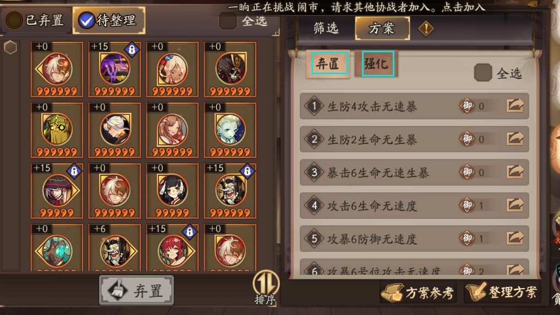Click the 排序 sort icon
This screenshot has height=315, width=560.
(x=265, y=288)
